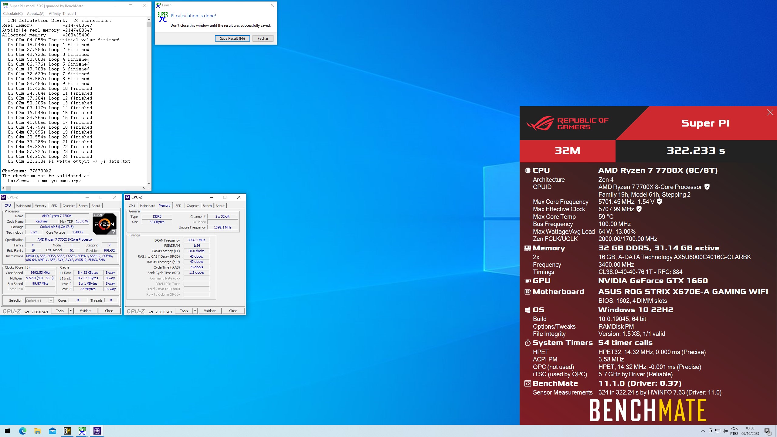Click Validate in left CPU-Z
The height and width of the screenshot is (437, 777).
(x=86, y=311)
